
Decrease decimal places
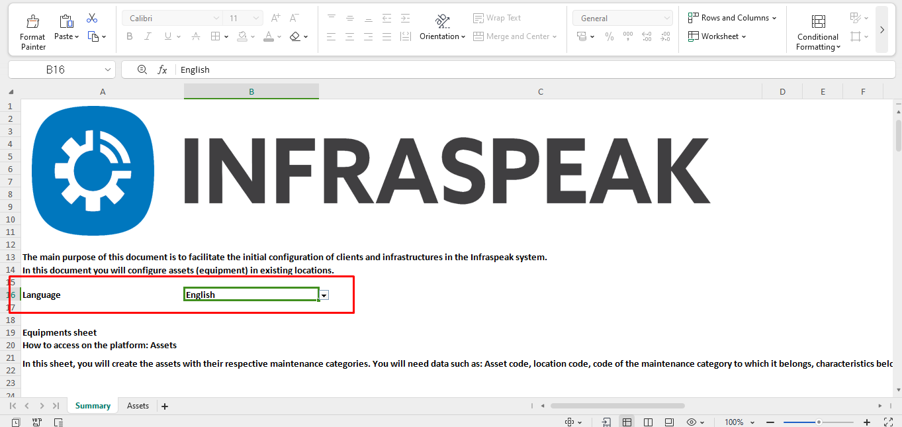[665, 36]
